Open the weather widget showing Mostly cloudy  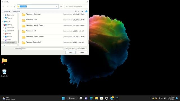click(x=9, y=98)
